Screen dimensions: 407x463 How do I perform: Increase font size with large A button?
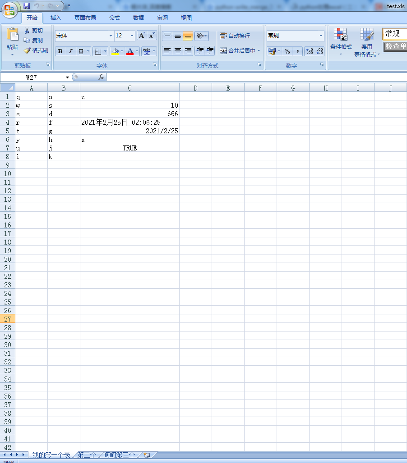point(142,36)
